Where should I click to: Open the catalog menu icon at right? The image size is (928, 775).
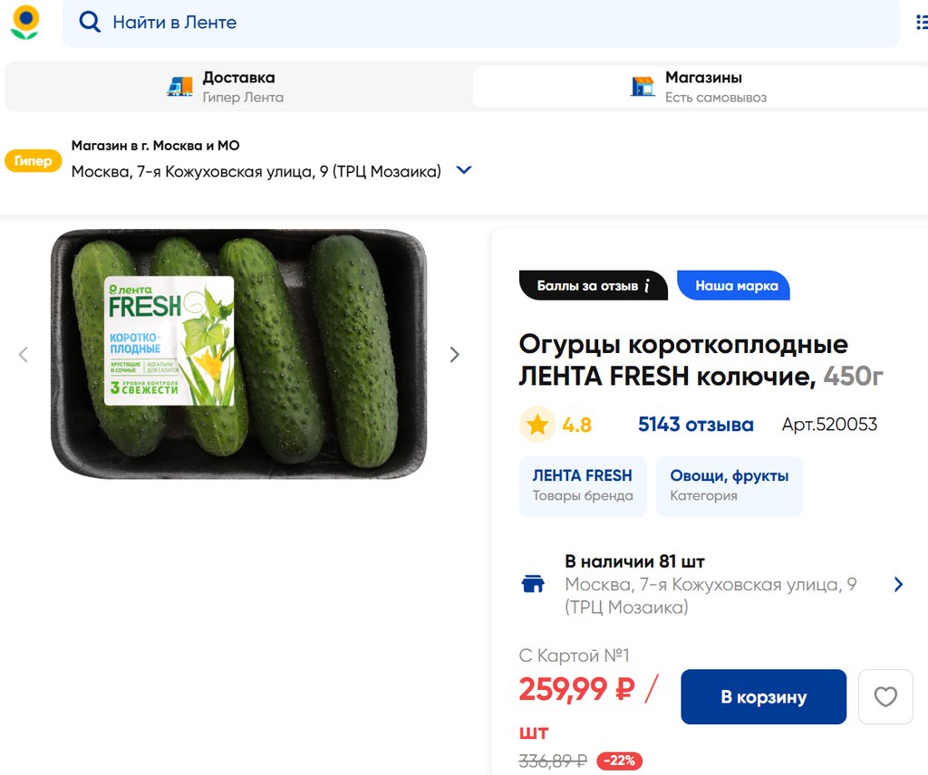pyautogui.click(x=922, y=23)
